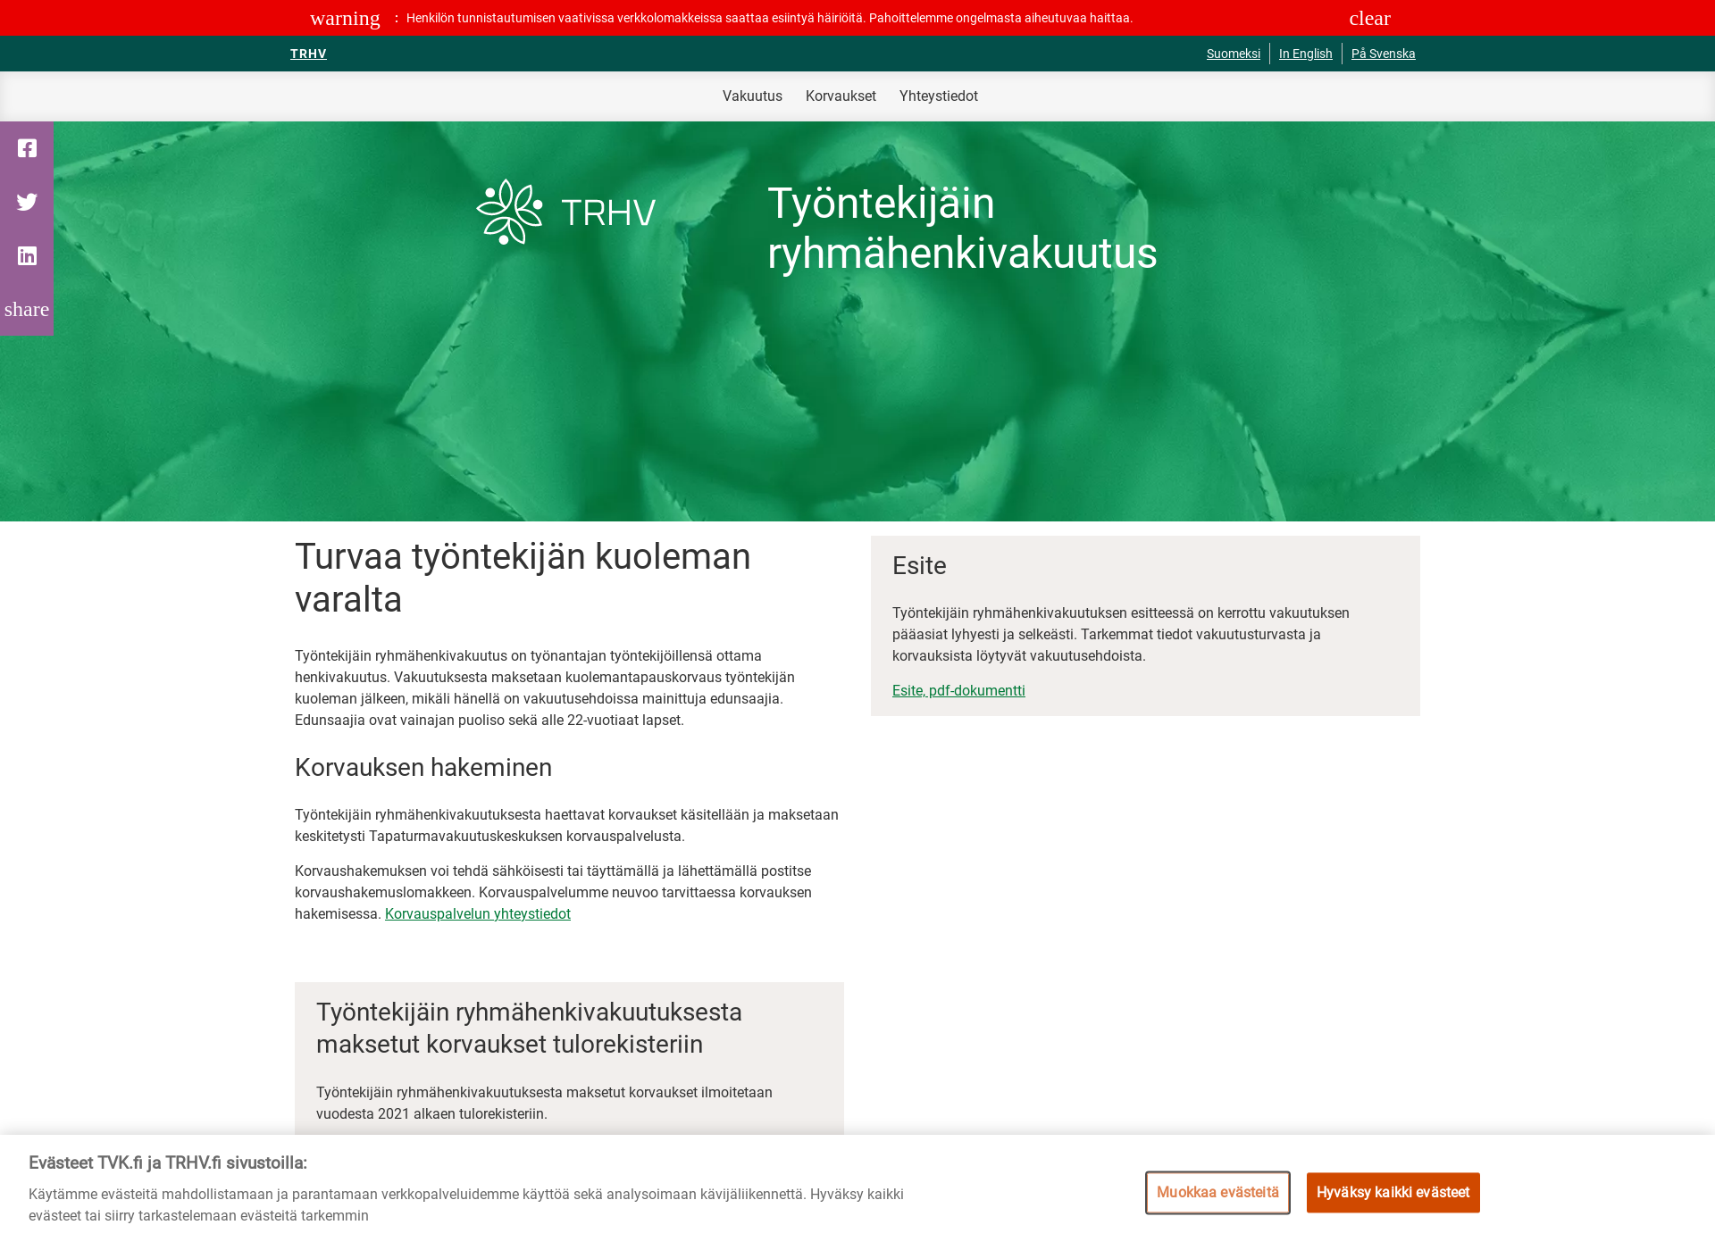Switch to In English language version

(1306, 54)
